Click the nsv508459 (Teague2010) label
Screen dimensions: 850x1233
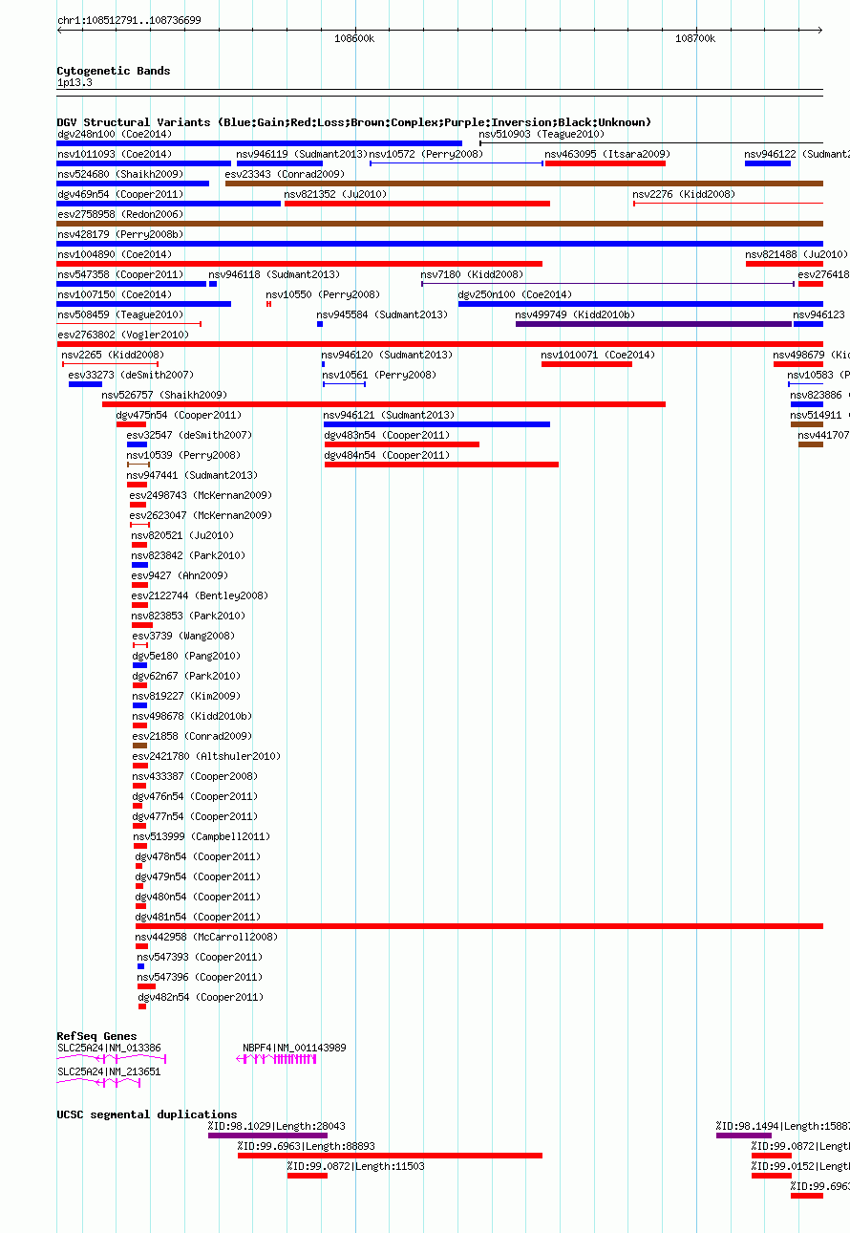(120, 314)
